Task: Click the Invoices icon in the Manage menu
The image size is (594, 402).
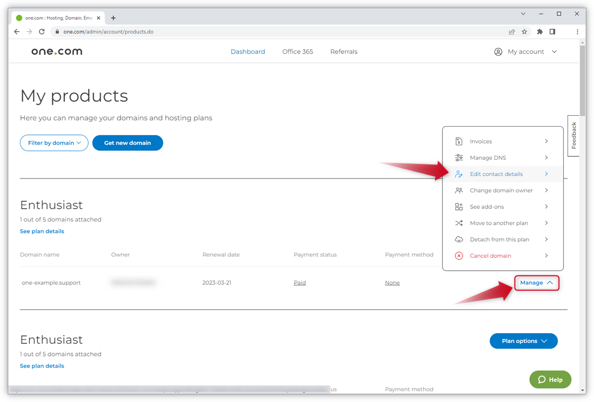Action: (459, 141)
